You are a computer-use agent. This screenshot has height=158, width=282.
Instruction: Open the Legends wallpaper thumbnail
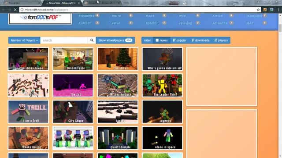pyautogui.click(x=162, y=111)
